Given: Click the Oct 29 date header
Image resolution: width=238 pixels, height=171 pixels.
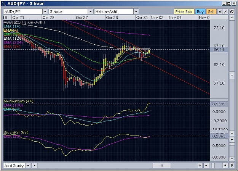Looking at the screenshot, I should [x=112, y=18].
